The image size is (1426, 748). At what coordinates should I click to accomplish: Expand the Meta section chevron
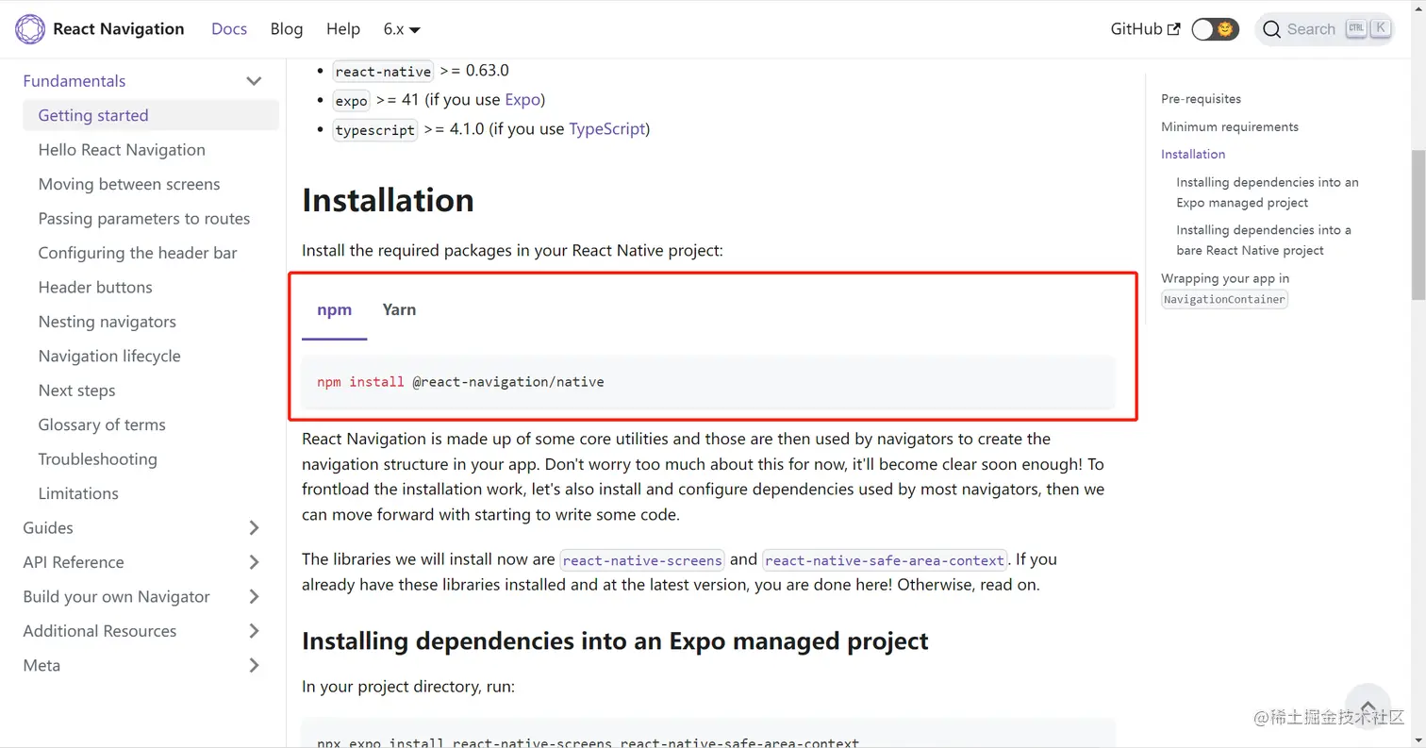coord(254,666)
